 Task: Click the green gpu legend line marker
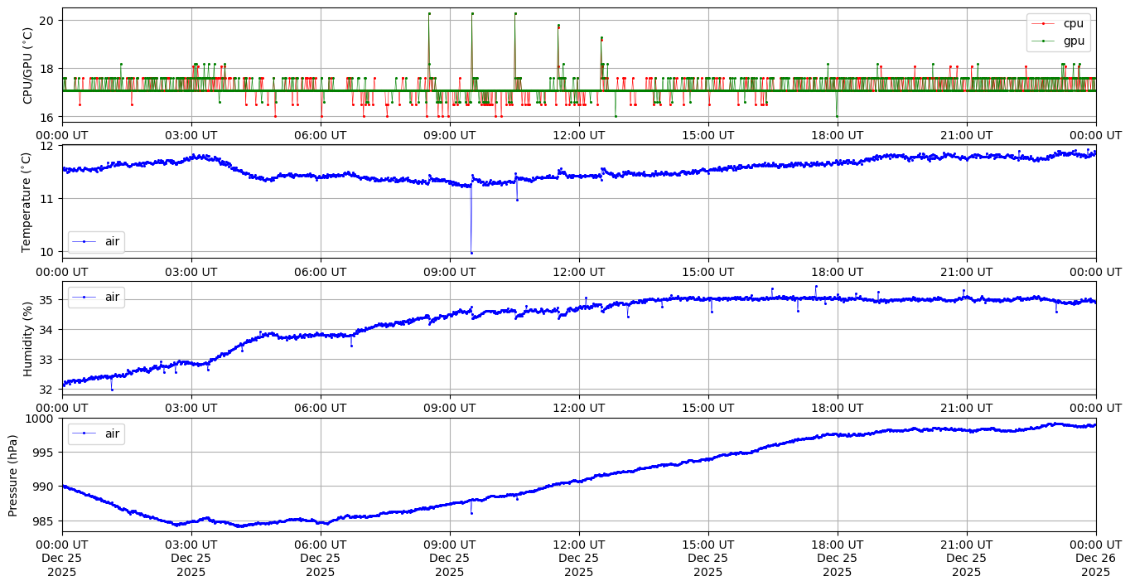tap(1045, 41)
